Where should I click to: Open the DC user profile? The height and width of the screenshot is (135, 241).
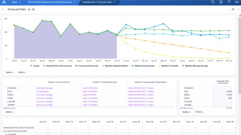coord(237,2)
